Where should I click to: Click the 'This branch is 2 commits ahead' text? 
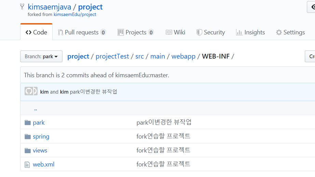click(97, 75)
